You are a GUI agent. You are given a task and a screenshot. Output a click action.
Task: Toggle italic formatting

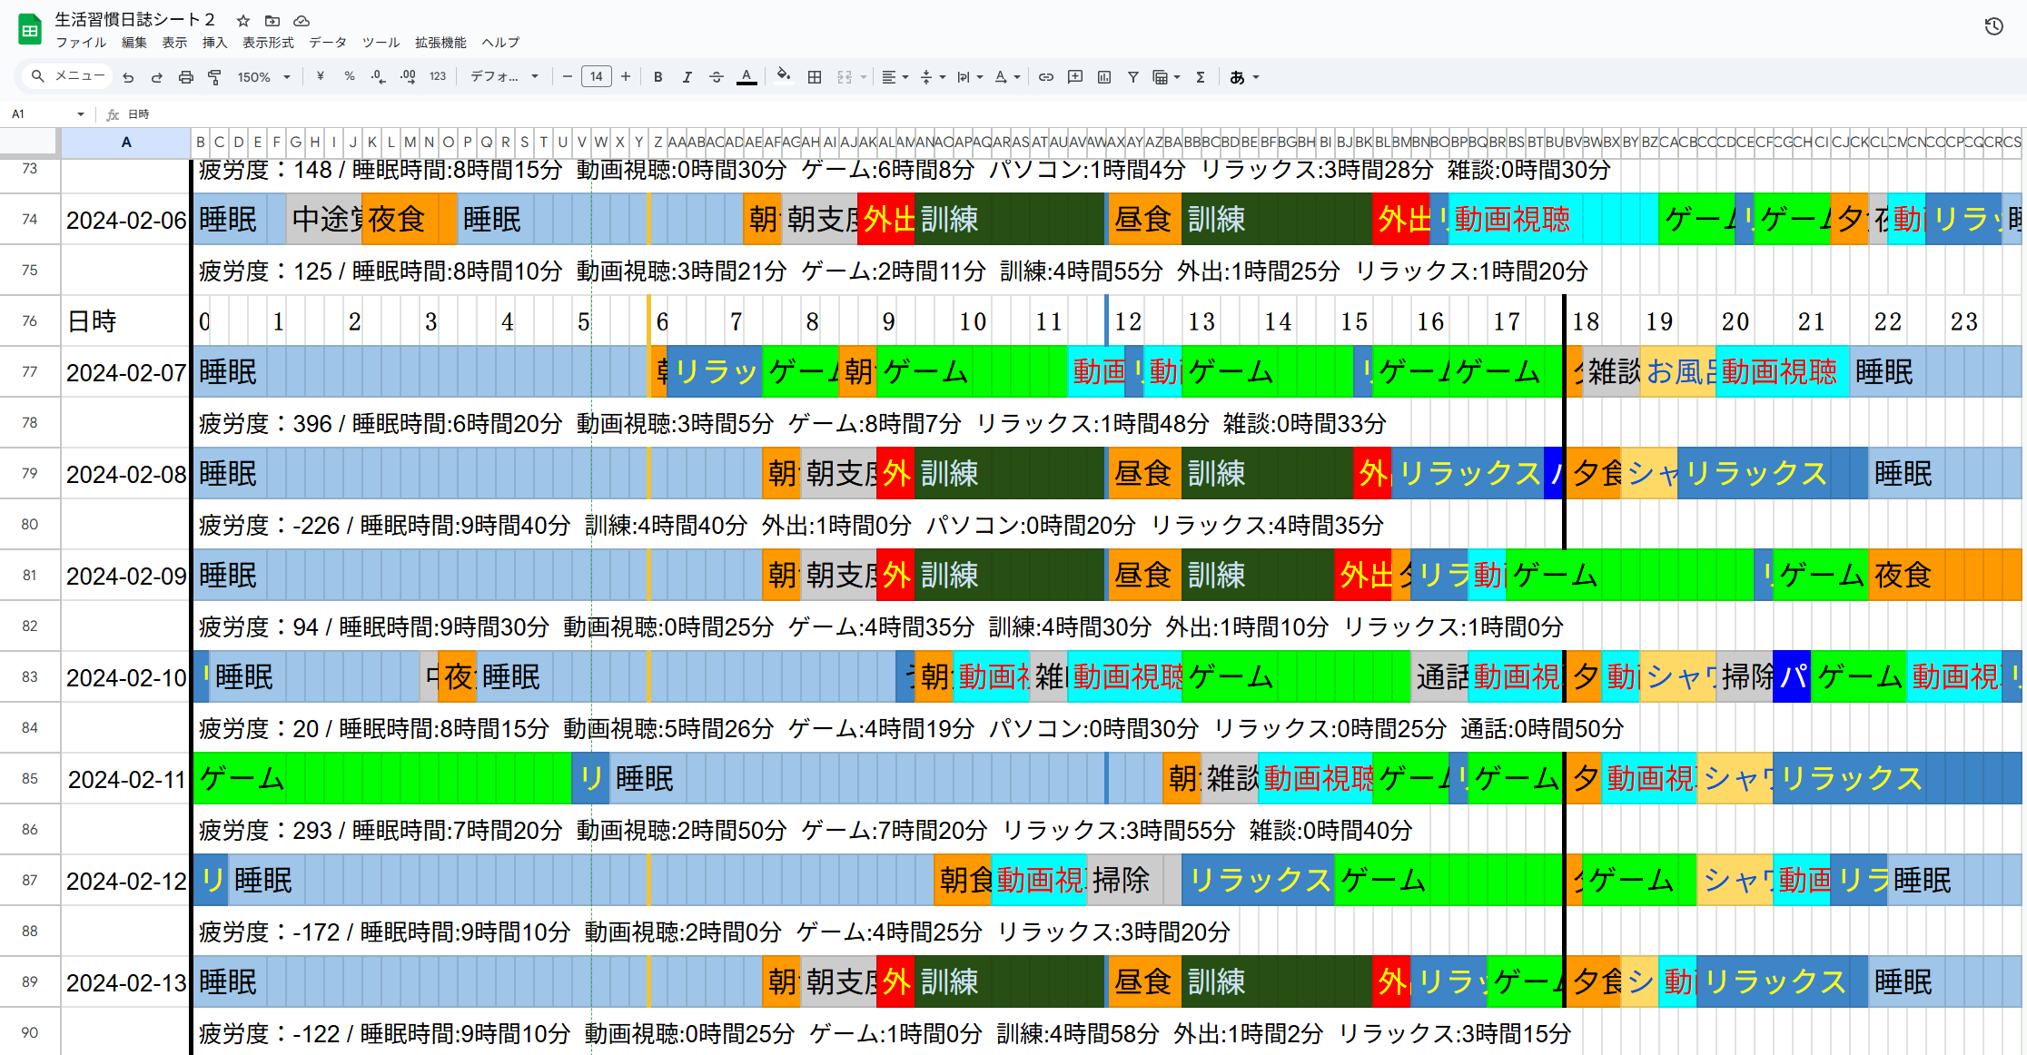[x=687, y=77]
